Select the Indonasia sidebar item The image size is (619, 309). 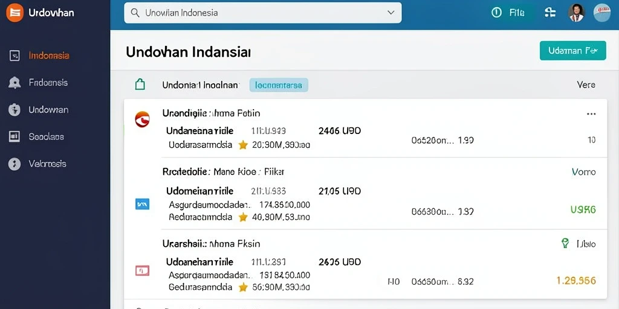(49, 56)
